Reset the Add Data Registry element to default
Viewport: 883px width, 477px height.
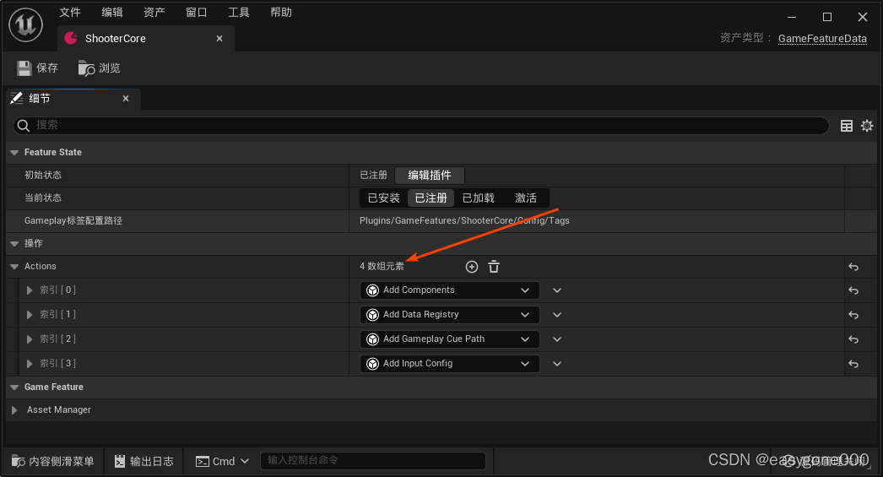[x=853, y=316]
